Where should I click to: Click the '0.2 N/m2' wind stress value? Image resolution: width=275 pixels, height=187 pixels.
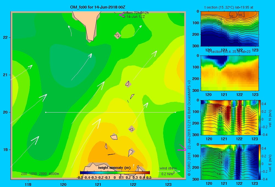168,174
